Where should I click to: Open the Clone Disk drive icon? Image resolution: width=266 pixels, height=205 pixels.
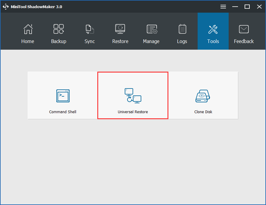point(203,96)
